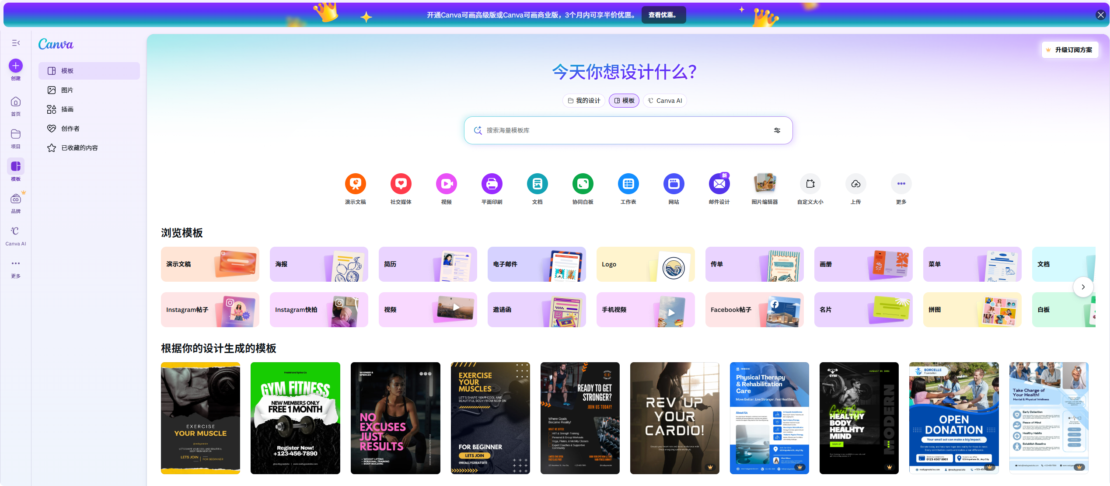Collapse the left sidebar panel
The image size is (1110, 486).
pyautogui.click(x=16, y=43)
